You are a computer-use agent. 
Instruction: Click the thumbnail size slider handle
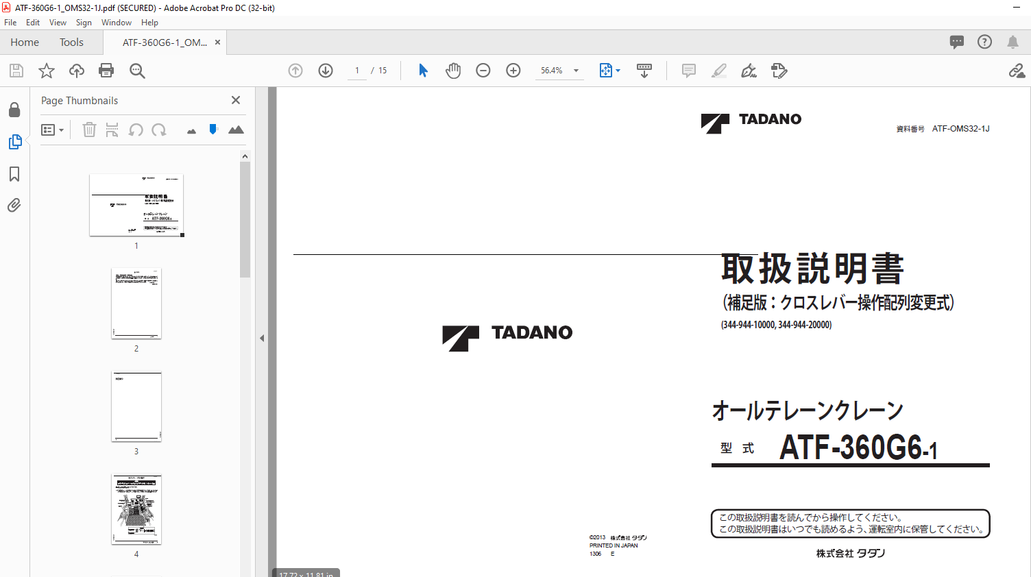pyautogui.click(x=213, y=129)
